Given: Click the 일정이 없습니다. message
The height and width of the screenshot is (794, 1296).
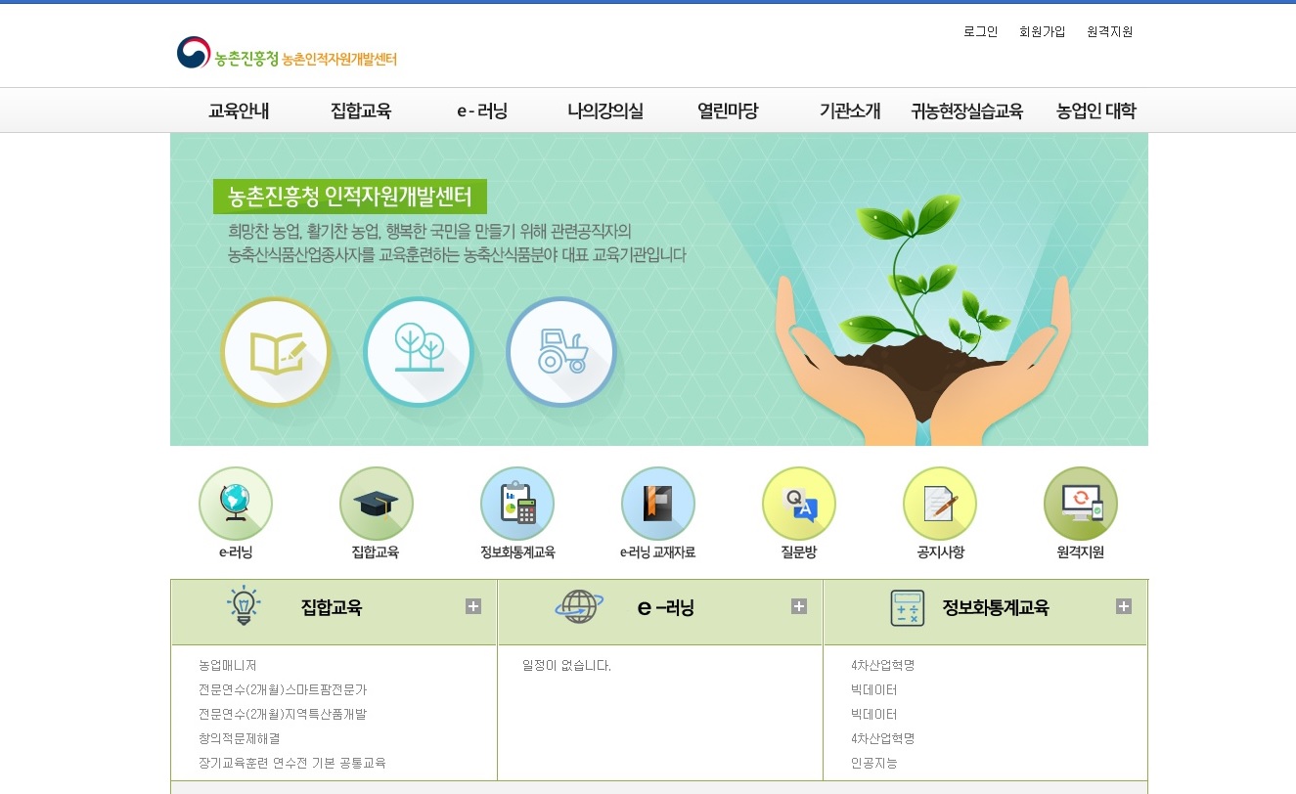Looking at the screenshot, I should pyautogui.click(x=566, y=665).
